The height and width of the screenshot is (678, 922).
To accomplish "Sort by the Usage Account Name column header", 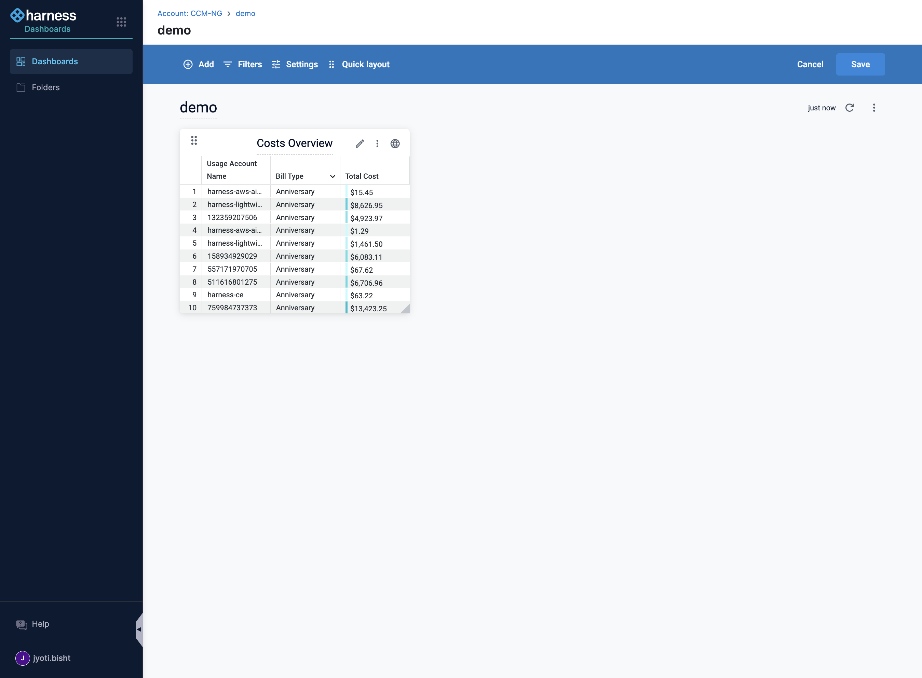I will coord(236,170).
